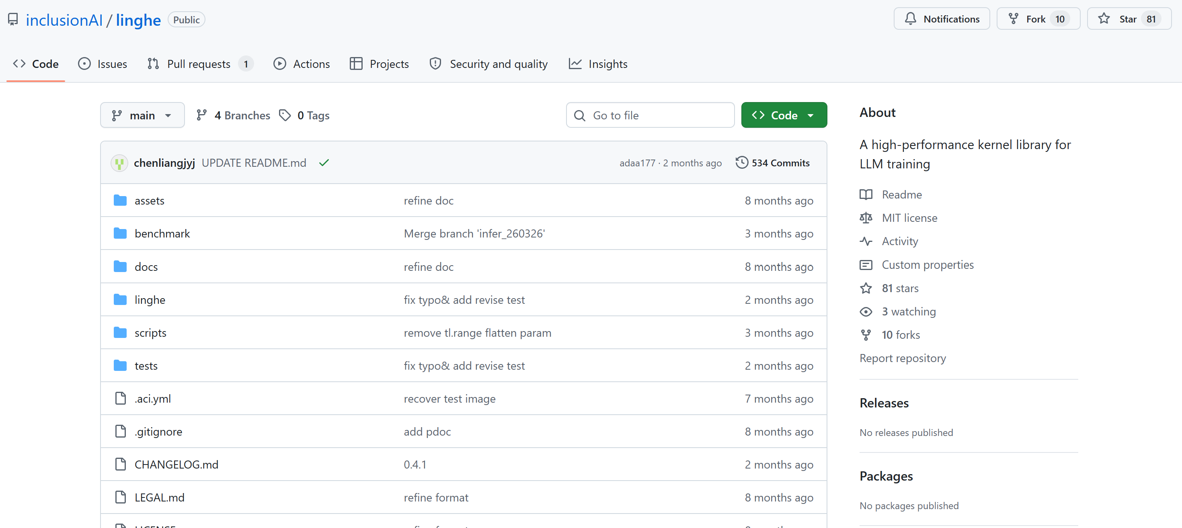Open the 'recover test image' commit

(449, 399)
